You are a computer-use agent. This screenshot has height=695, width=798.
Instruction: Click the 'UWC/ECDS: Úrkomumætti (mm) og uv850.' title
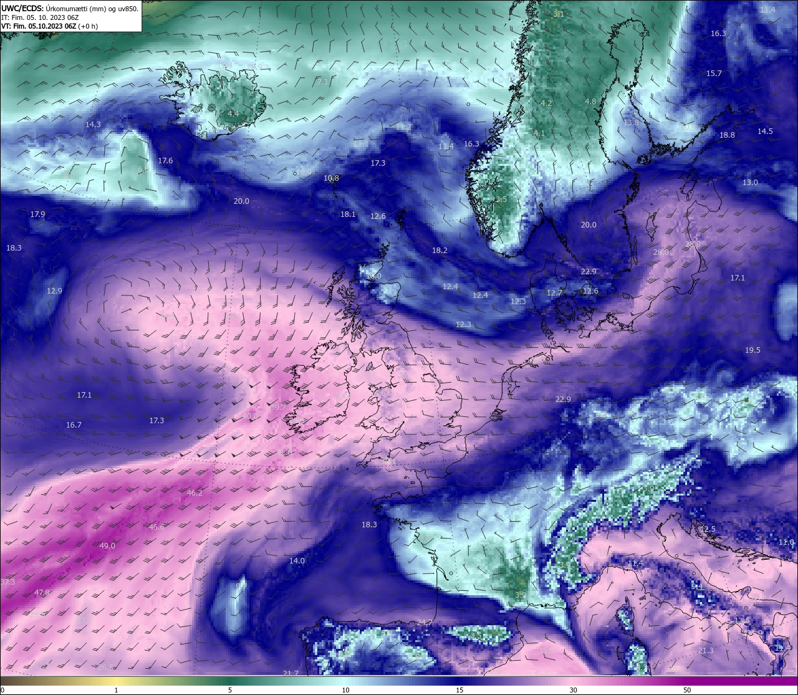(x=70, y=8)
